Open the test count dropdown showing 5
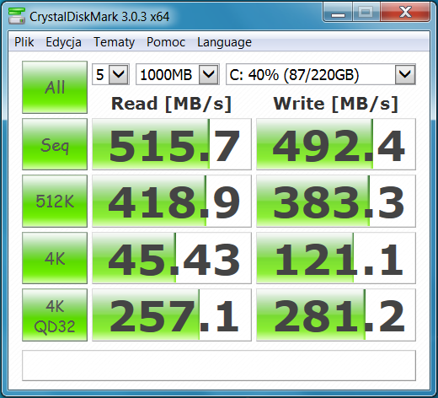This screenshot has width=438, height=398. (110, 74)
